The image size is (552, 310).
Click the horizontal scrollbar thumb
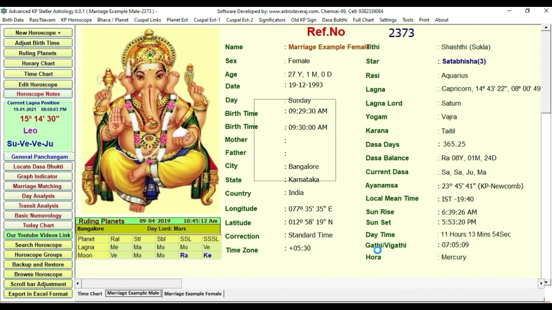(131, 283)
